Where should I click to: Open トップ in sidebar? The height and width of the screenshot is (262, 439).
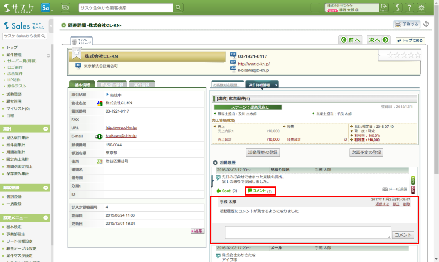tap(12, 47)
